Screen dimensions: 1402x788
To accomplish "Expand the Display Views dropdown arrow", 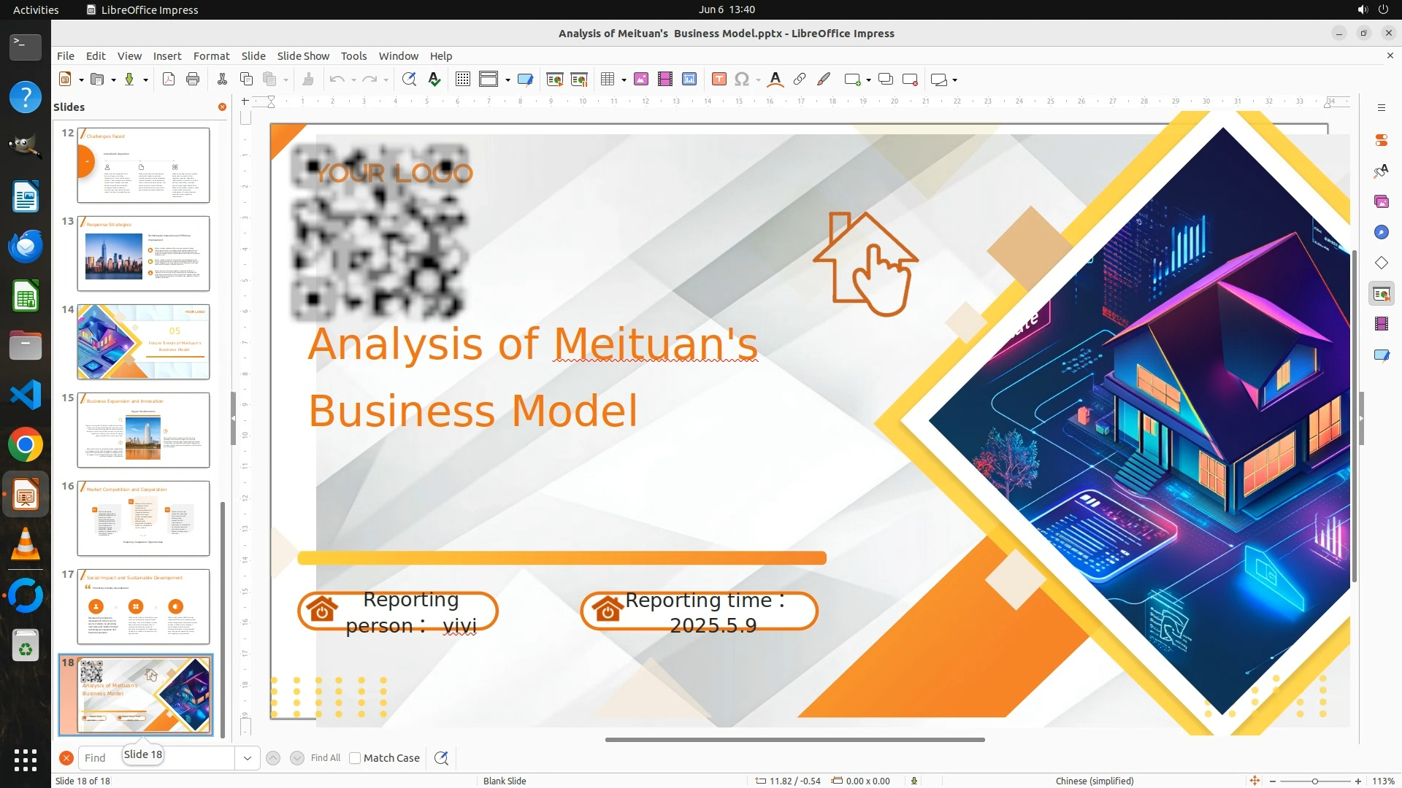I will click(507, 80).
